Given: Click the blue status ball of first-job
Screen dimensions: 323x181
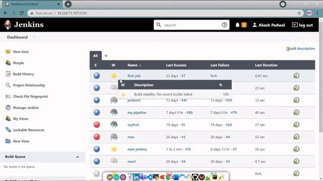Looking at the screenshot, I should [x=96, y=76].
